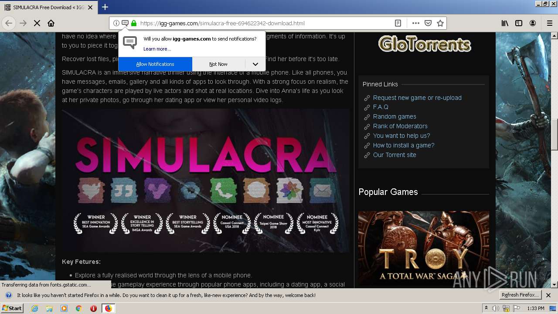
Task: Dismiss the refresh Firefox notification bar
Action: pos(548,295)
